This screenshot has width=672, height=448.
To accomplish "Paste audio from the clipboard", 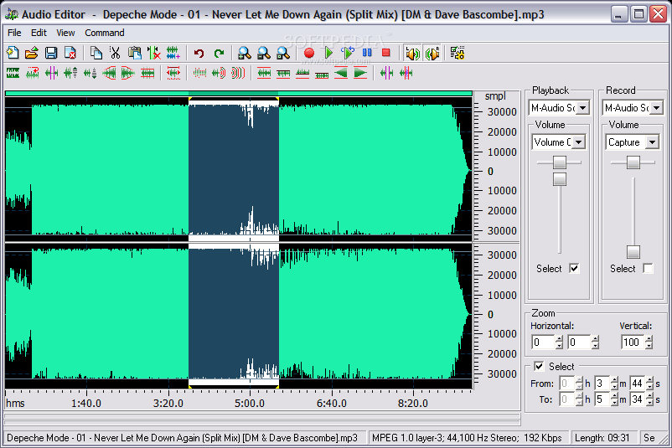I will (135, 53).
